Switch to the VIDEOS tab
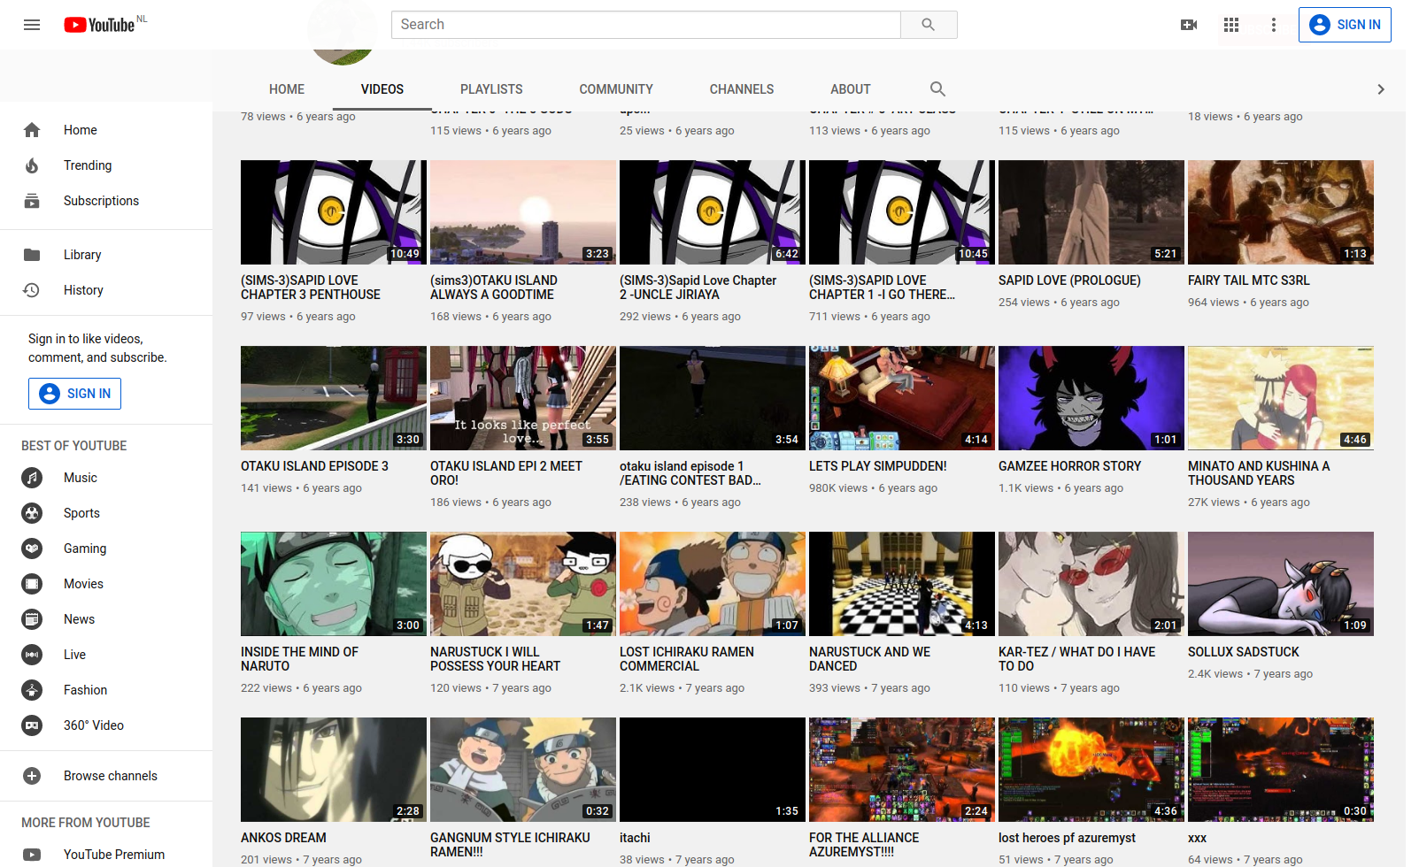The image size is (1419, 867). tap(382, 89)
